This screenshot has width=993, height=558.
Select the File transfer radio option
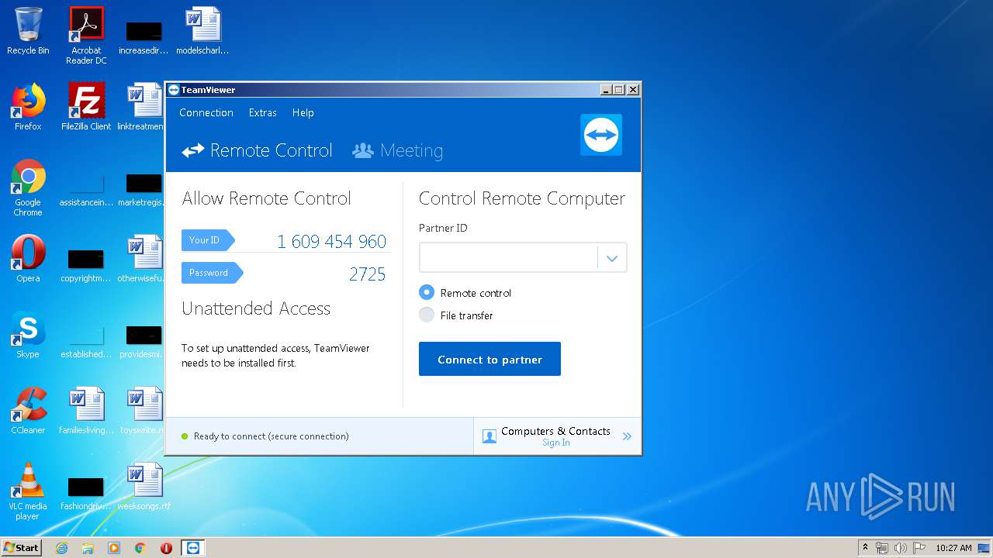click(426, 315)
